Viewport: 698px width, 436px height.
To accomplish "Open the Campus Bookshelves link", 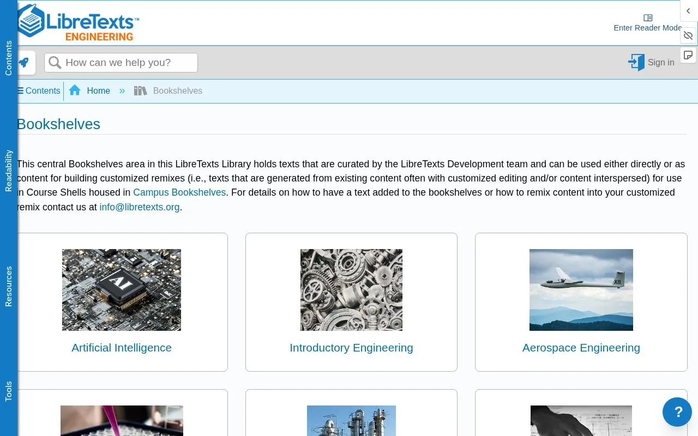I will coord(179,192).
